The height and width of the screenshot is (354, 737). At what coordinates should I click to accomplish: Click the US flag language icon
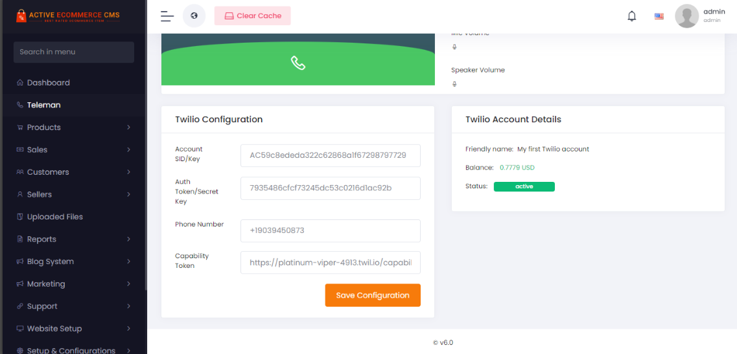[x=659, y=16]
